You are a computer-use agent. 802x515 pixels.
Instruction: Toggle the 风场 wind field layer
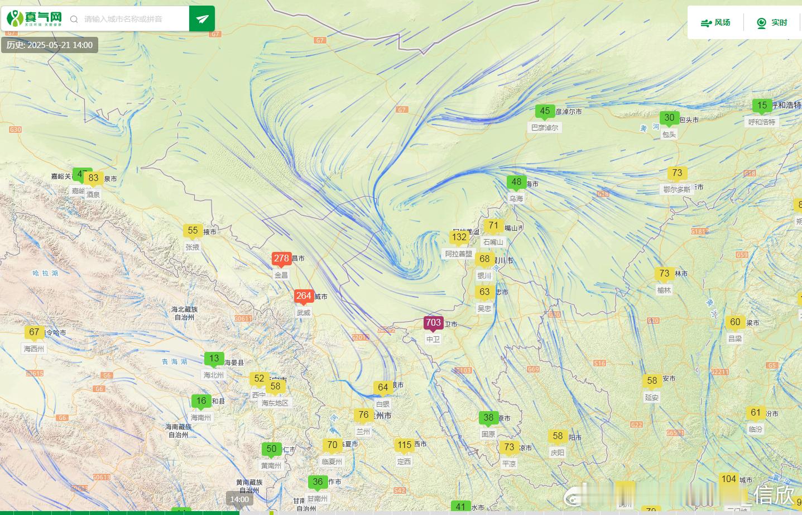715,22
